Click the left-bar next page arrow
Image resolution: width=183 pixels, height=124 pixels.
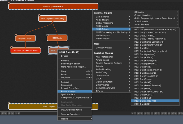pyautogui.click(x=19, y=113)
